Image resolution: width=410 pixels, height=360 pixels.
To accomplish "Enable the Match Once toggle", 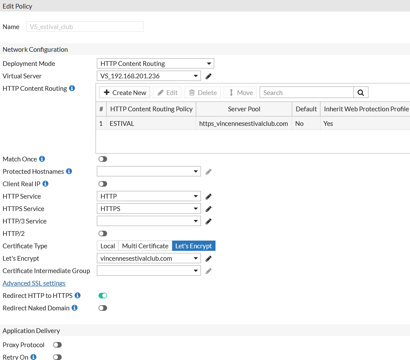I will [x=103, y=159].
